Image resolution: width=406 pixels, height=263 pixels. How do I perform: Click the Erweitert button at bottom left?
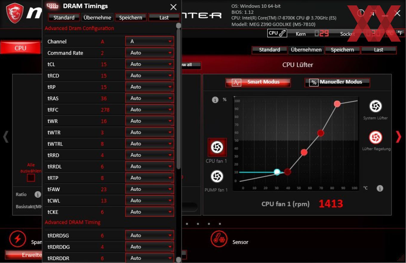(23, 255)
